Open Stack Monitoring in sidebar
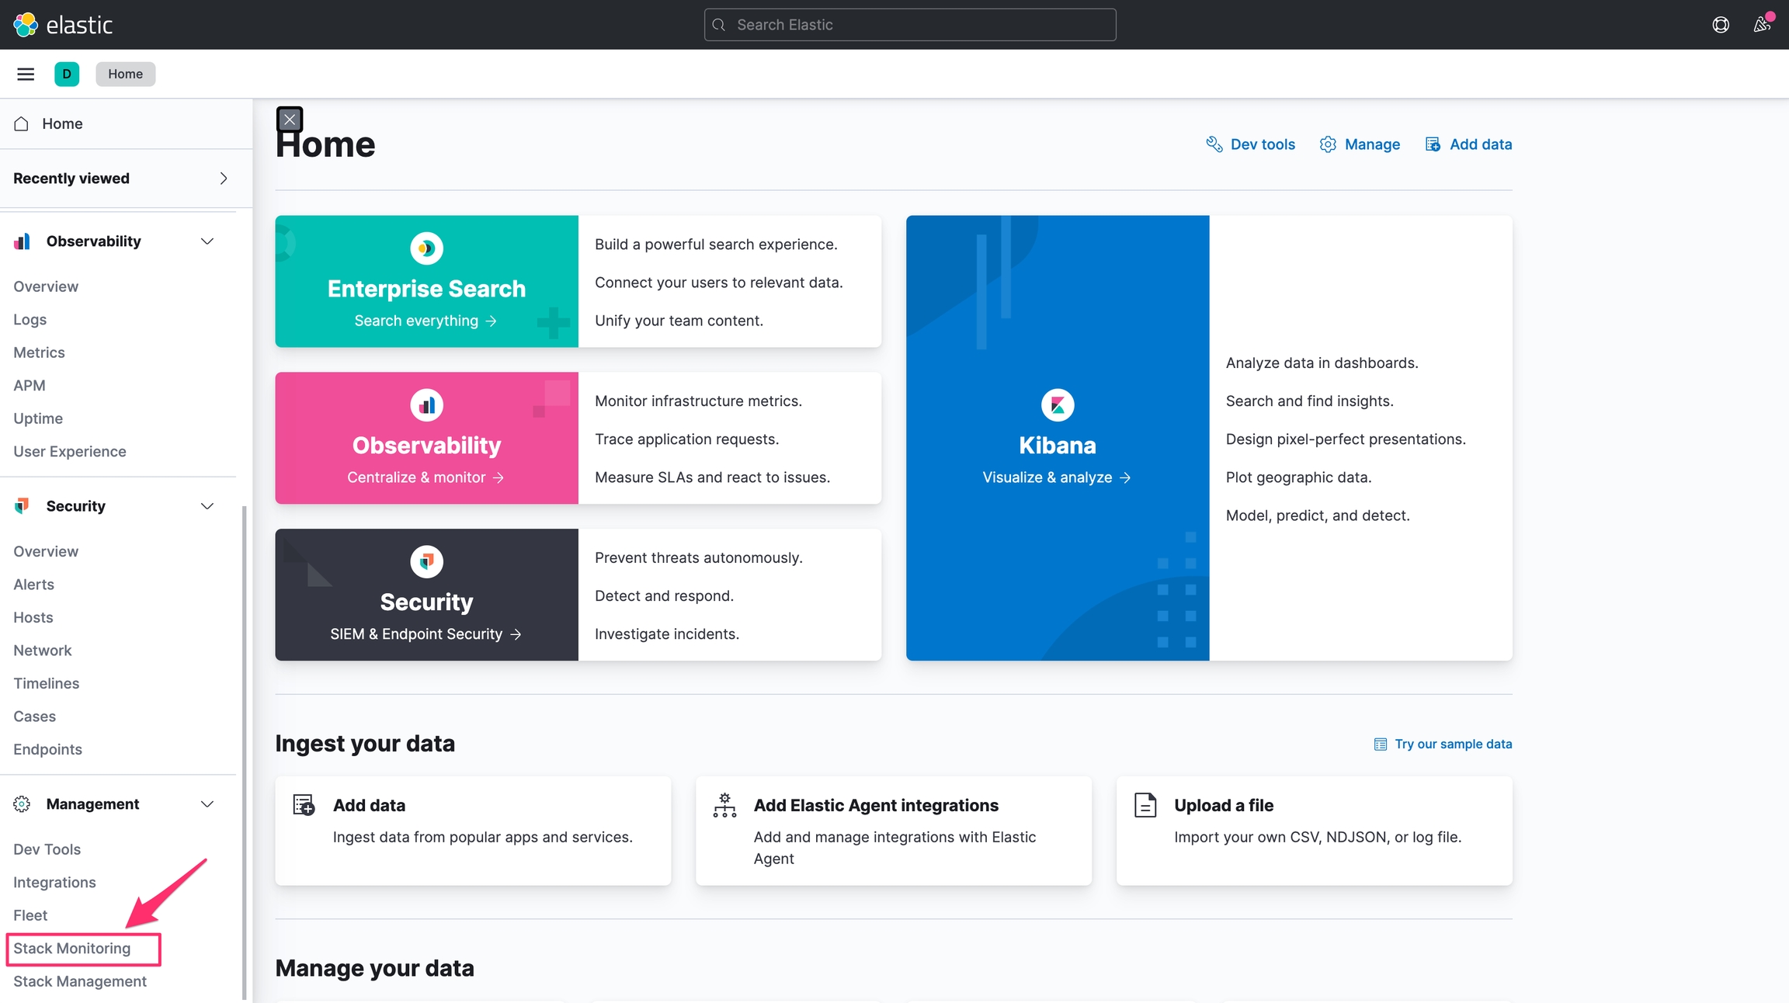 (72, 949)
